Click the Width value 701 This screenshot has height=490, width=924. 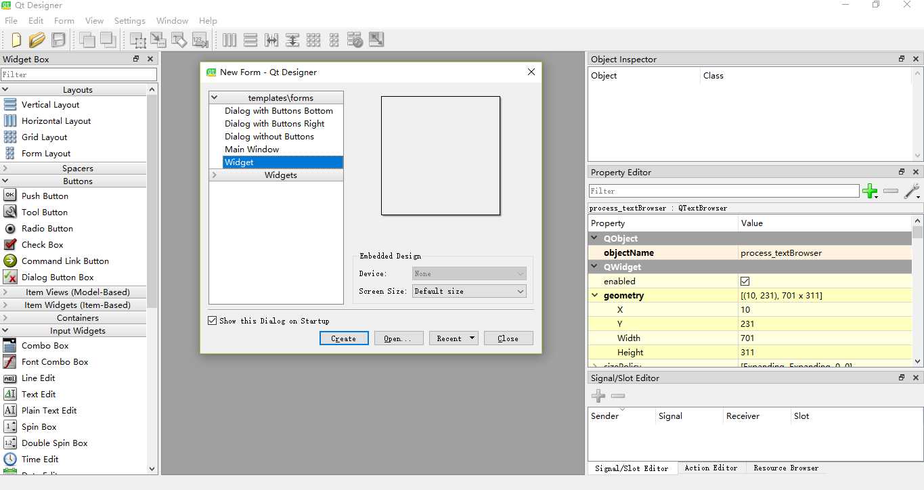pyautogui.click(x=747, y=338)
